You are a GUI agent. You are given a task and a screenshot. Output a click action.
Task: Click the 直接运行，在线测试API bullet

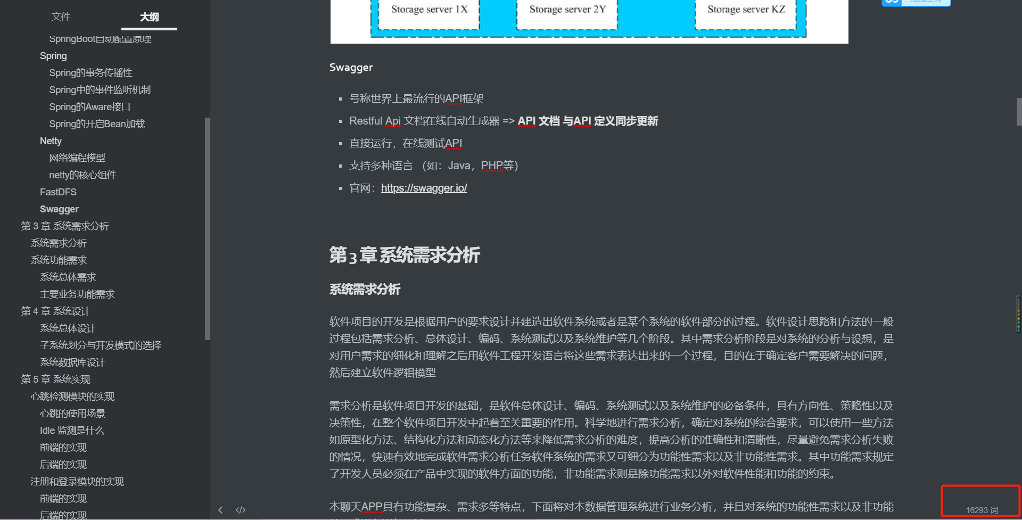point(406,143)
